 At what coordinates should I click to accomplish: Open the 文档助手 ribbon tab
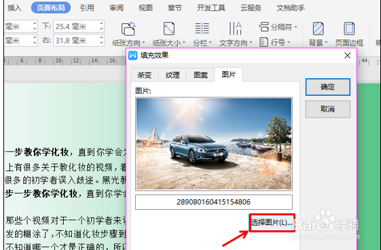[x=291, y=8]
